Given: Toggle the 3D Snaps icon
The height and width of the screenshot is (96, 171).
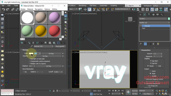Looking at the screenshot, I should coord(94,10).
